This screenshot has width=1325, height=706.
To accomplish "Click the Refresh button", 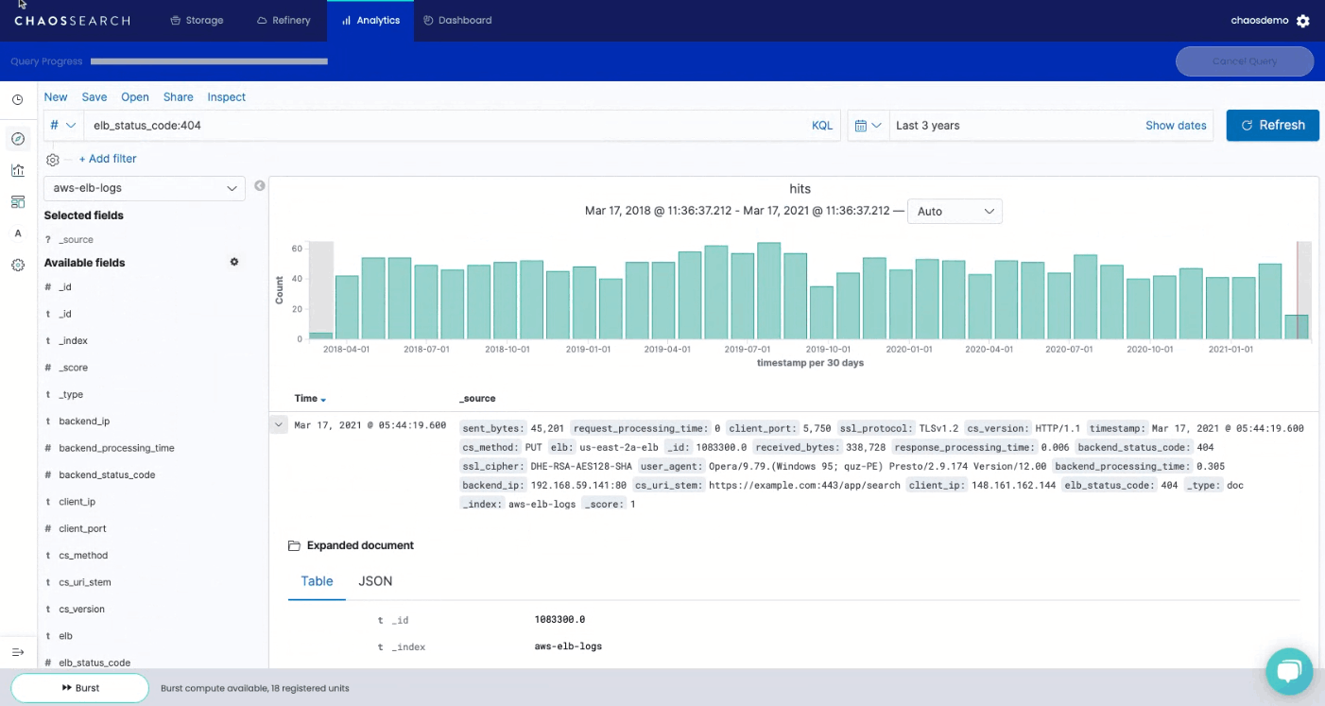I will point(1272,125).
